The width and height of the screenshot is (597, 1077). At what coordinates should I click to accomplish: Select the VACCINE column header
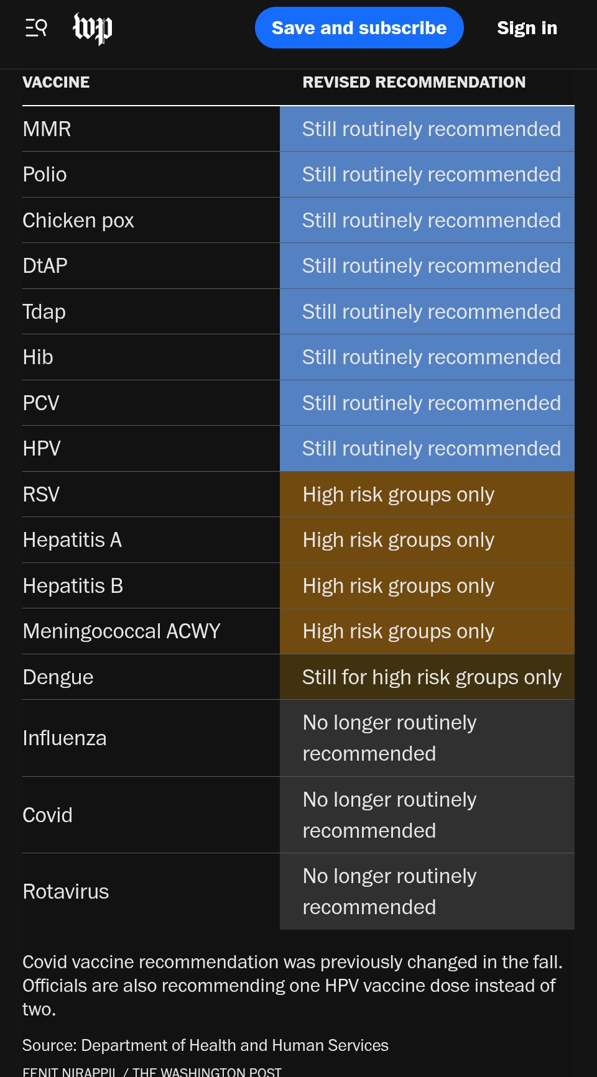click(x=56, y=82)
